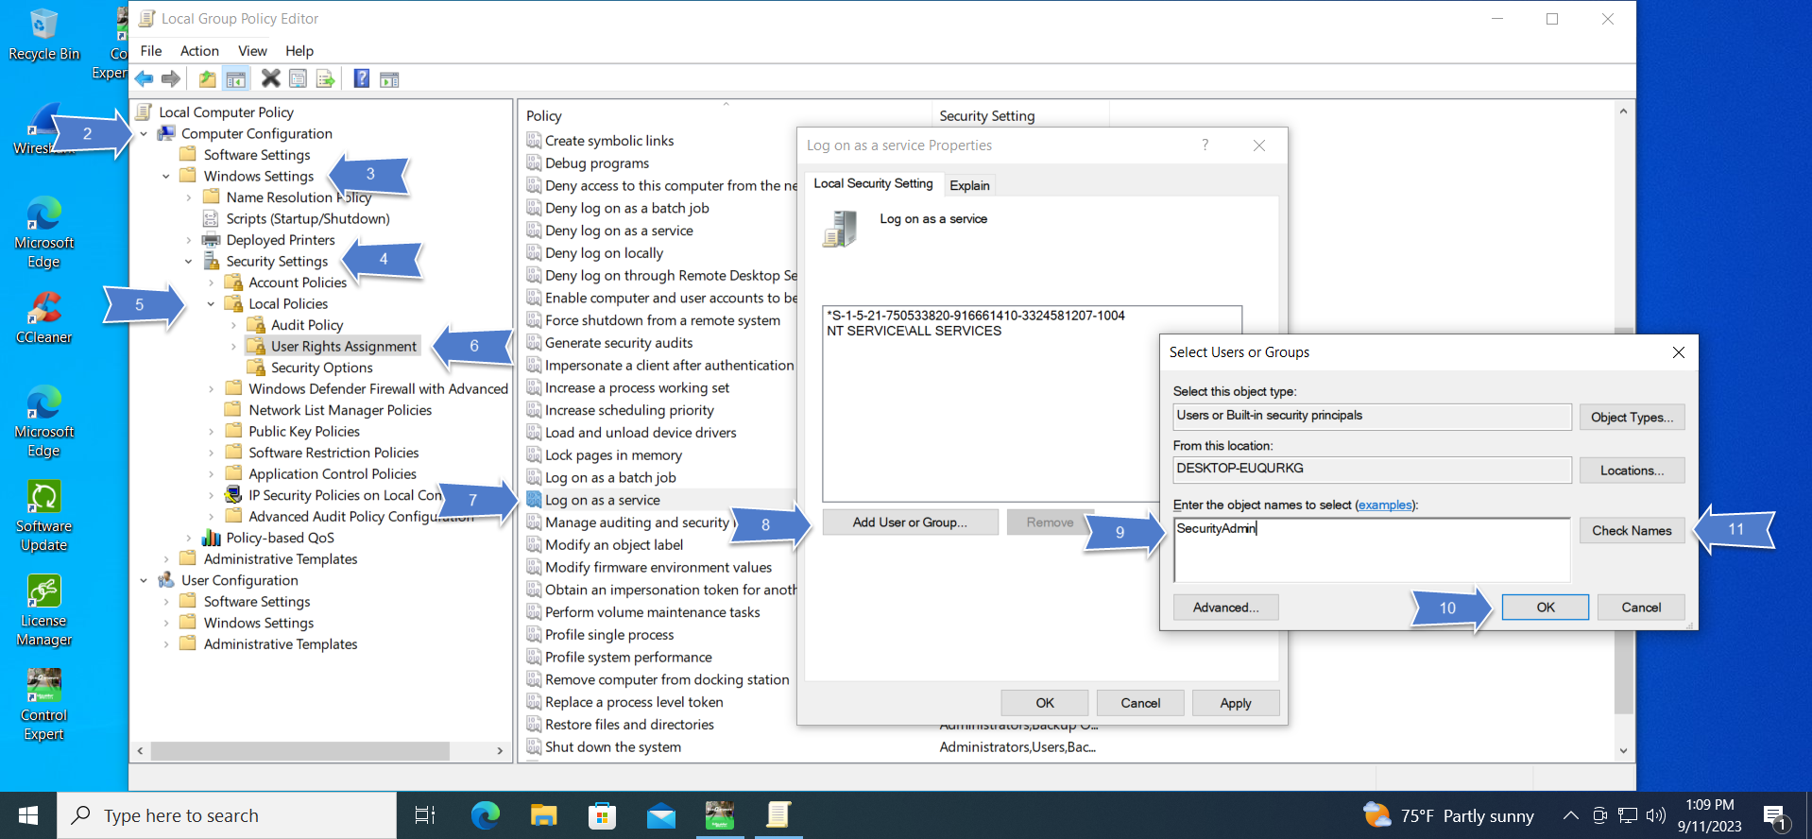
Task: Toggle Show/Hide Action Pane icon
Action: pyautogui.click(x=389, y=78)
